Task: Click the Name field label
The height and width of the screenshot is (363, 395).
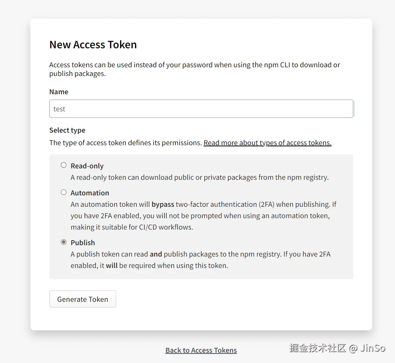Action: [x=59, y=92]
